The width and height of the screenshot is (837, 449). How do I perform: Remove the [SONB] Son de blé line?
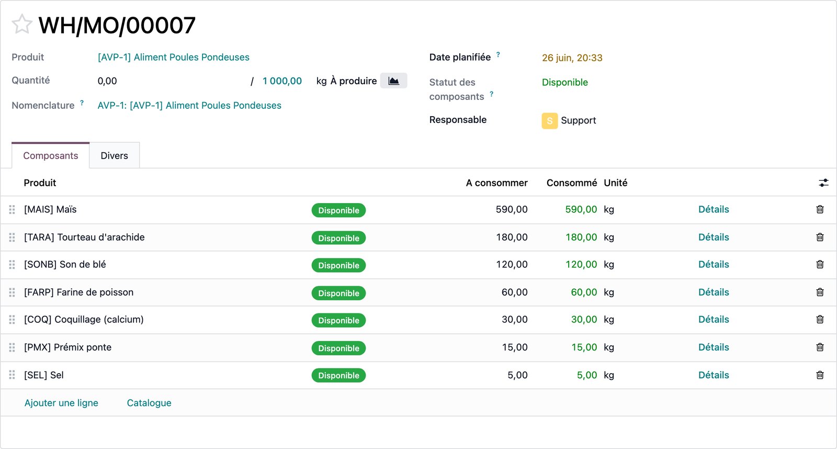pyautogui.click(x=820, y=264)
